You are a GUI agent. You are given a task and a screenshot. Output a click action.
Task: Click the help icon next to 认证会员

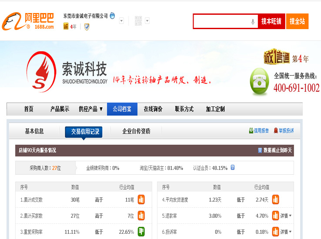233,167
